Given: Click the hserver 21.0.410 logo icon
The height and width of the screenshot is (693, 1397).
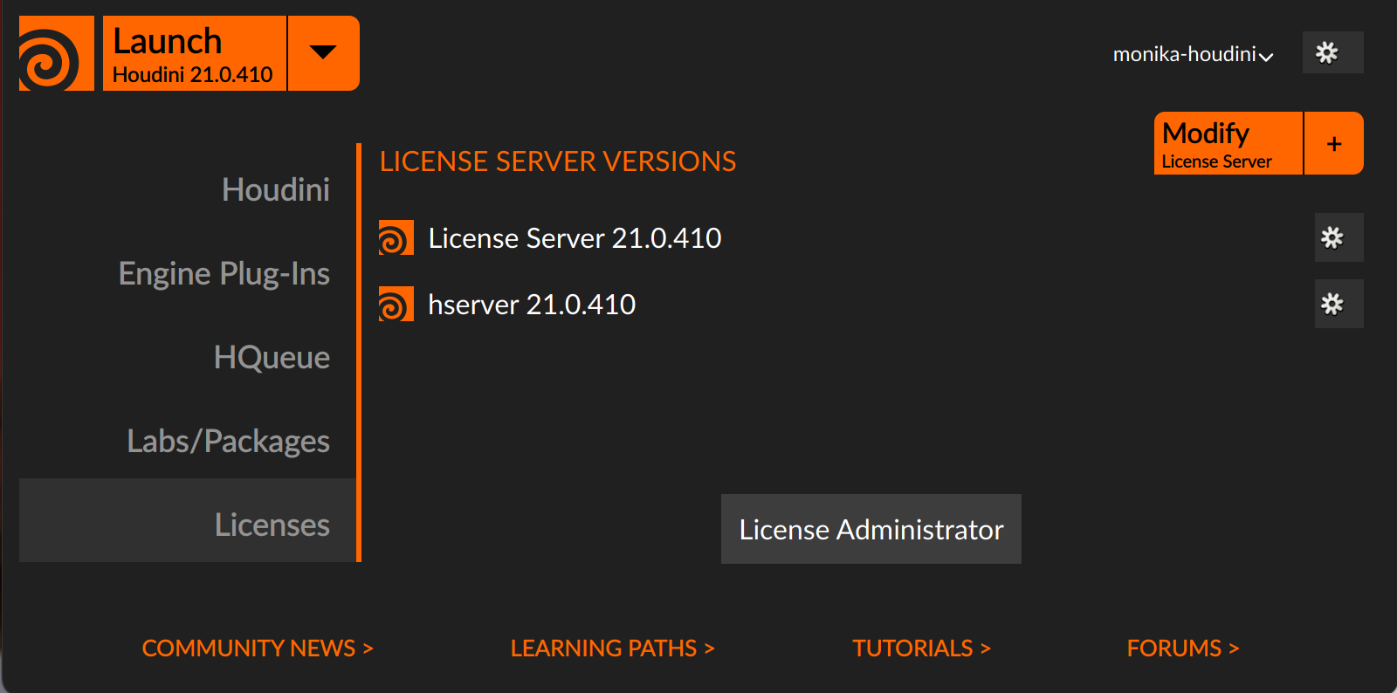Looking at the screenshot, I should point(396,304).
